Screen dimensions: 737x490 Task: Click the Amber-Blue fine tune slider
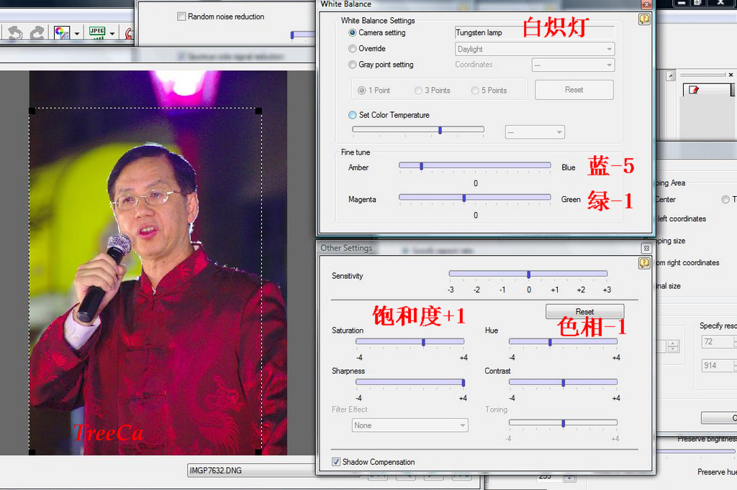point(475,166)
